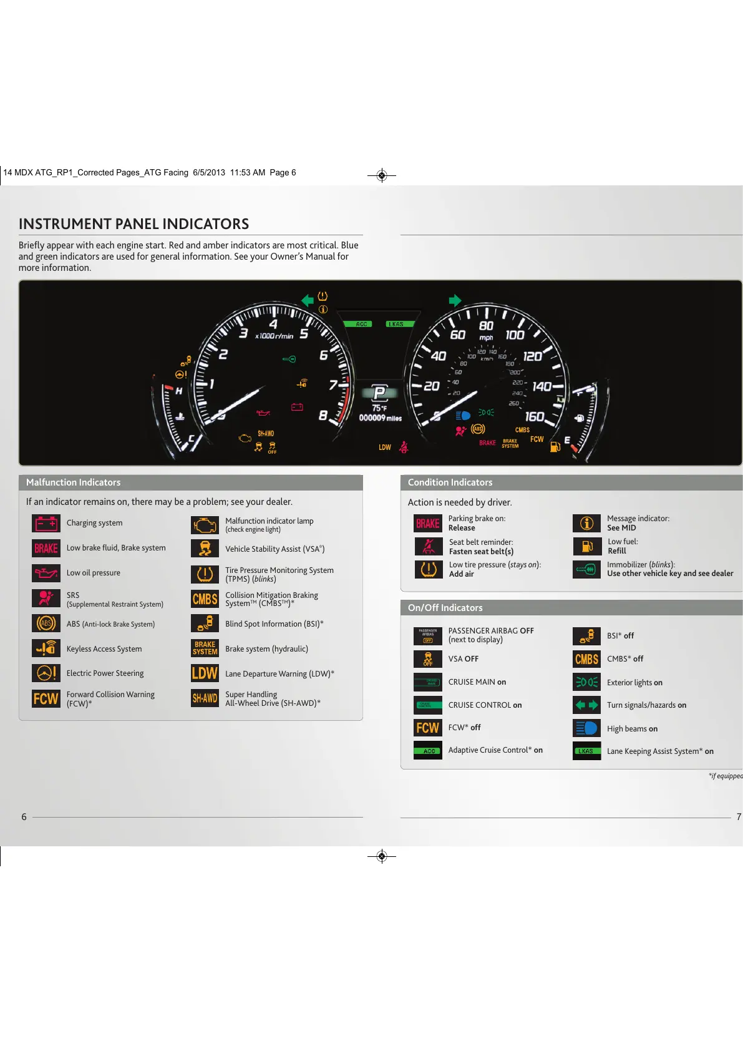The width and height of the screenshot is (743, 1051).
Task: Click the High beams on icon
Action: coord(586,728)
